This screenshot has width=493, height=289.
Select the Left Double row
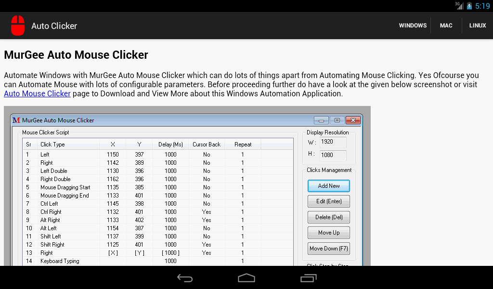[x=158, y=171]
